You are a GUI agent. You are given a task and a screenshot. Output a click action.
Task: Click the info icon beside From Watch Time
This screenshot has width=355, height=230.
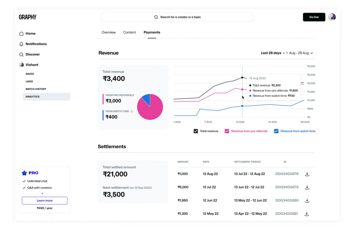tap(132, 111)
